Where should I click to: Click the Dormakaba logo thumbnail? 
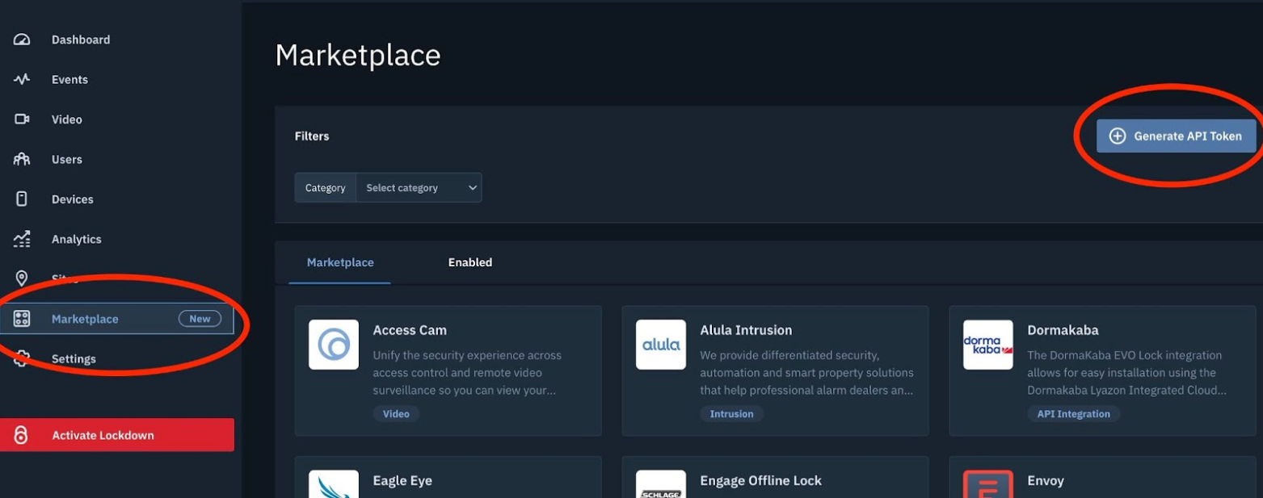(987, 345)
